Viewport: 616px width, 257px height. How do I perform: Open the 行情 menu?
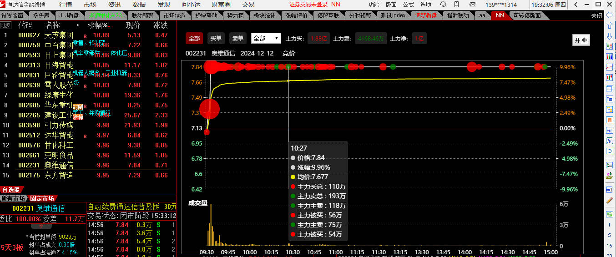coord(66,5)
